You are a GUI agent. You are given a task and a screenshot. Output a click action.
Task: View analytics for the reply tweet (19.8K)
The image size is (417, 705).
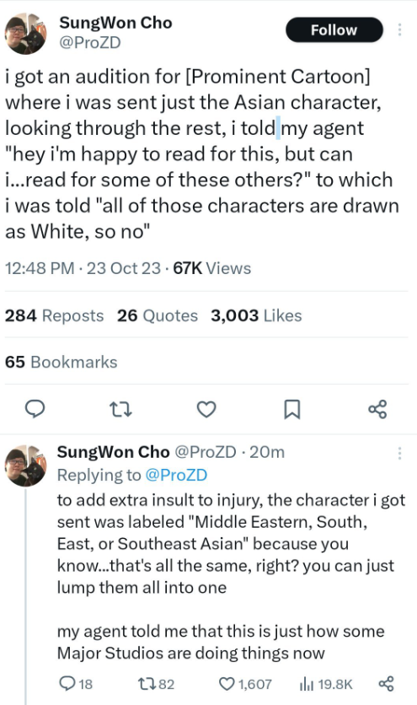coord(326,684)
